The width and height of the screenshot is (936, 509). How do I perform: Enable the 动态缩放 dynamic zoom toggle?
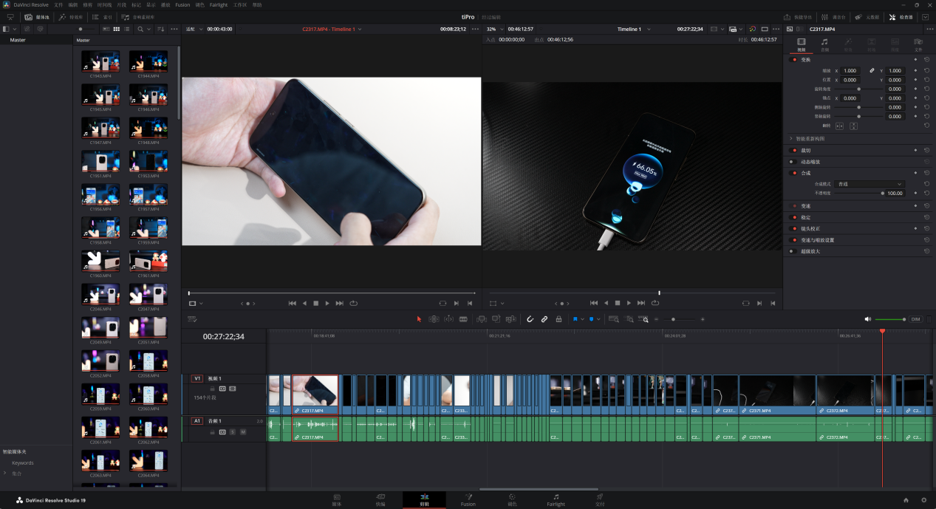click(x=793, y=161)
